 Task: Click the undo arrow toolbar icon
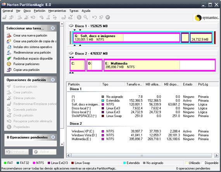[x=94, y=17]
